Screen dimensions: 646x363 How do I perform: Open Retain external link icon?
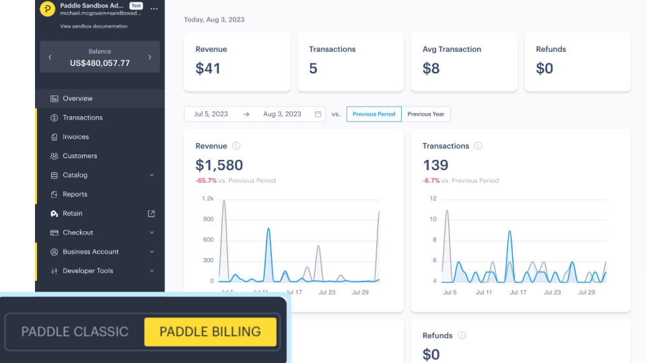pyautogui.click(x=151, y=214)
